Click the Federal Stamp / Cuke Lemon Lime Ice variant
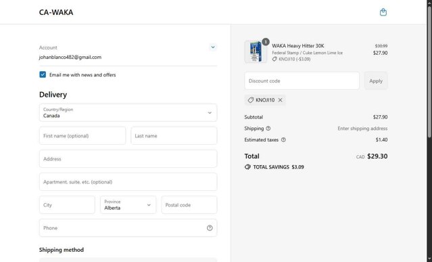The width and height of the screenshot is (432, 262). coord(307,53)
